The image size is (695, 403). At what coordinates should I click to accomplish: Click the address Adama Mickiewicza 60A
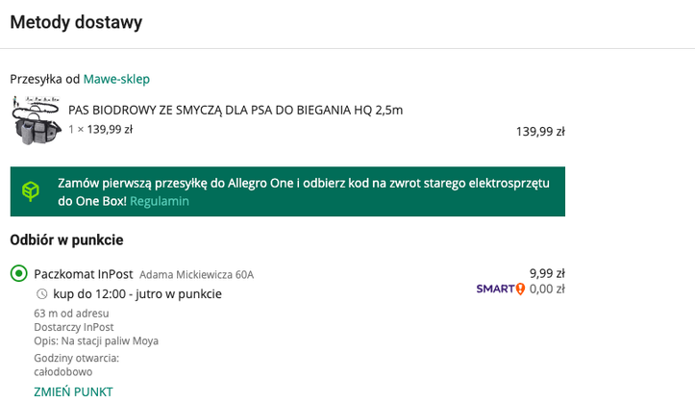tap(196, 275)
